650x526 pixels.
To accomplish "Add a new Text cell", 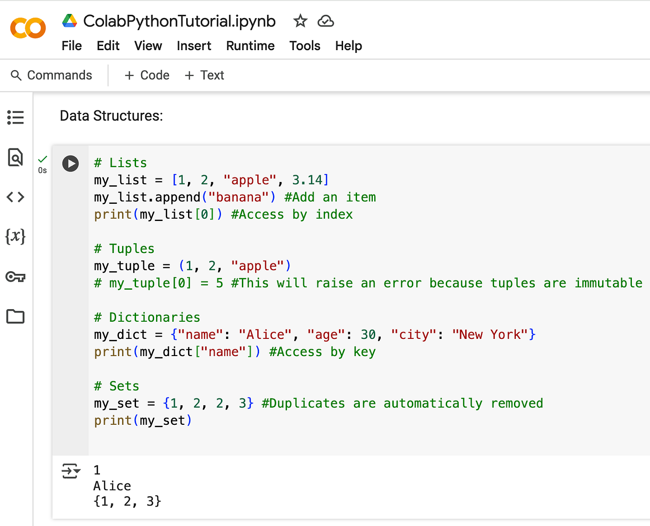I will [x=204, y=75].
